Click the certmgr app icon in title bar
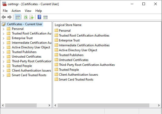162x114 pixels. point(4,4)
